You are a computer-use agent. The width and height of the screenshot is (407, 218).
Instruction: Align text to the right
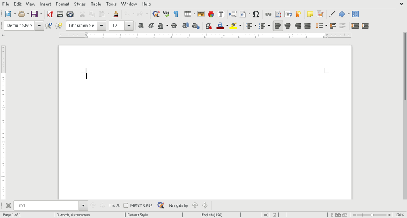pos(298,26)
